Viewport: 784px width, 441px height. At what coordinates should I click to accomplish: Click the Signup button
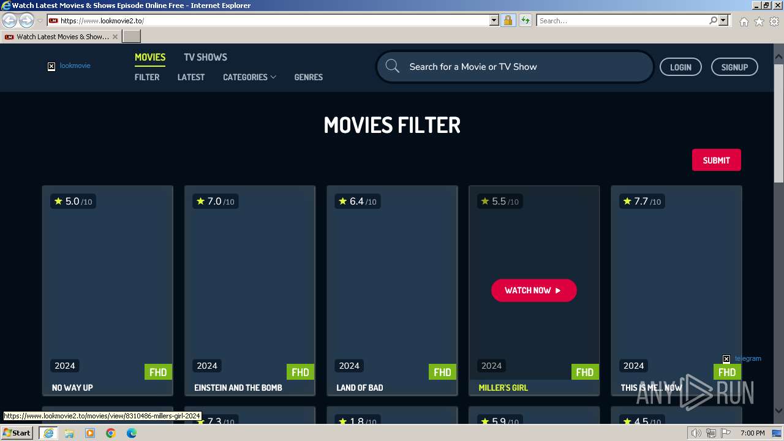click(x=734, y=67)
